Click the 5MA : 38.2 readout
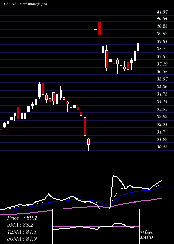 pyautogui.click(x=20, y=225)
